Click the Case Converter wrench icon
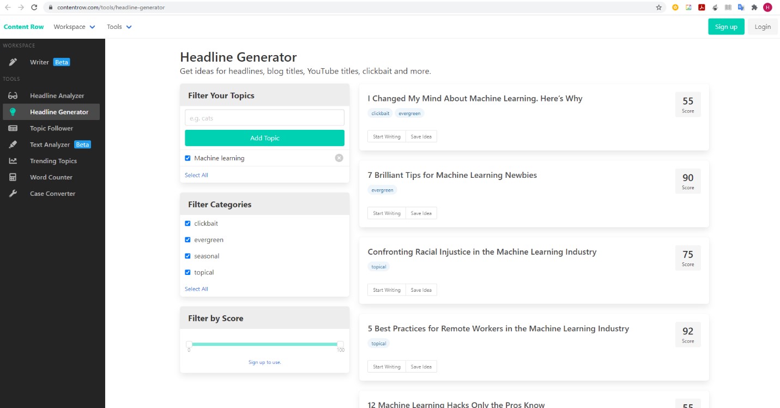This screenshot has height=408, width=780. point(13,194)
